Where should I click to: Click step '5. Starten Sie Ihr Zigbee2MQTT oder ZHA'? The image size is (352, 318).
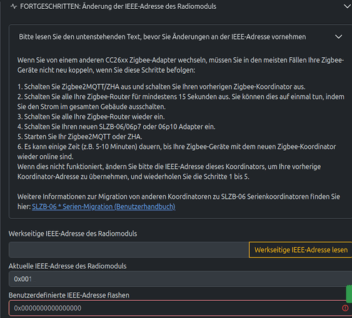(80, 137)
